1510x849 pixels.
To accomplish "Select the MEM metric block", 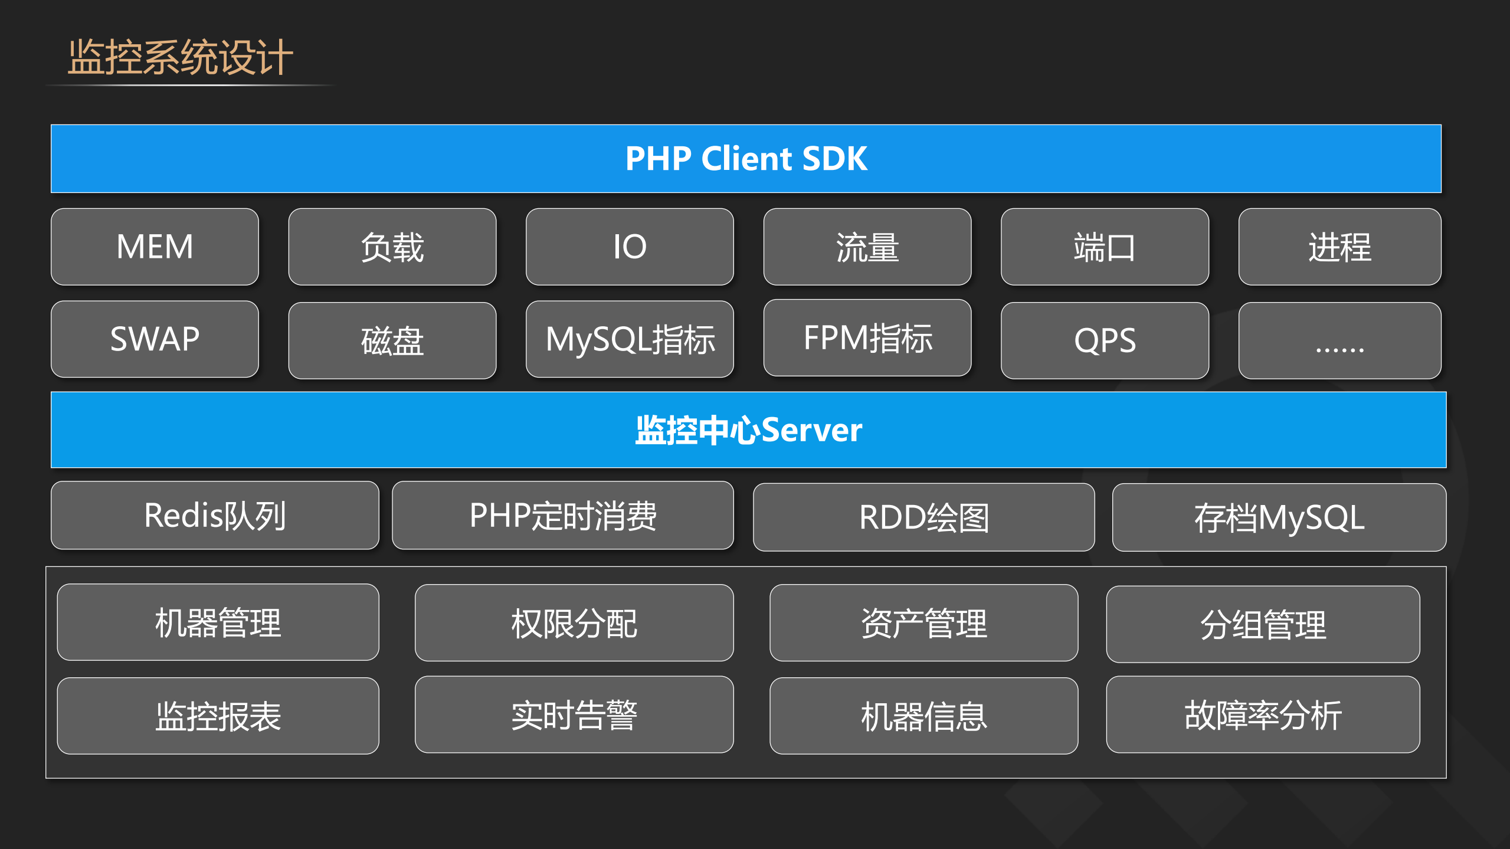I will (x=155, y=247).
